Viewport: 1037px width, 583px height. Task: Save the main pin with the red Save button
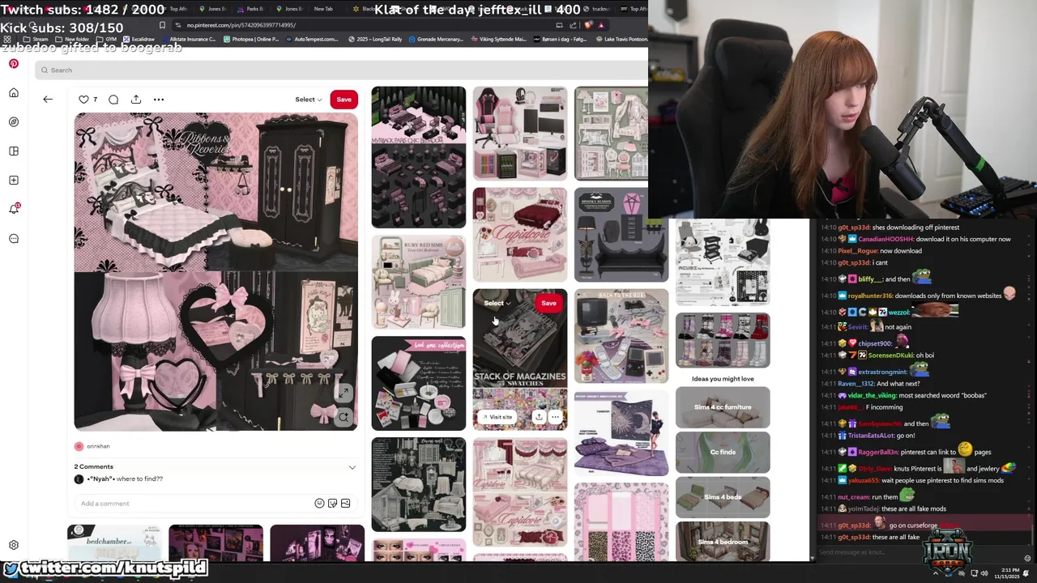tap(344, 100)
